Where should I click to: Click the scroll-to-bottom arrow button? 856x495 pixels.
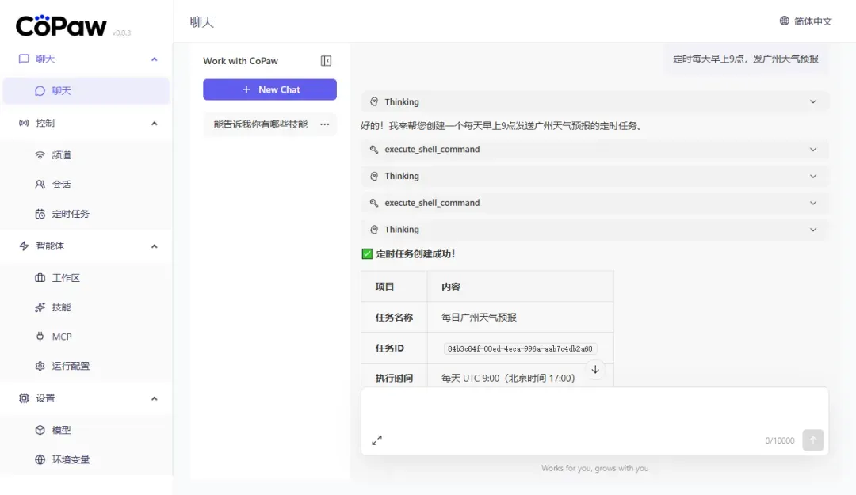[595, 369]
